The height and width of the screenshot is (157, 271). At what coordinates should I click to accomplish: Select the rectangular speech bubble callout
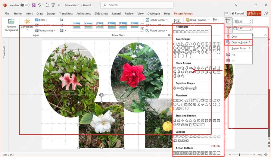point(175,137)
